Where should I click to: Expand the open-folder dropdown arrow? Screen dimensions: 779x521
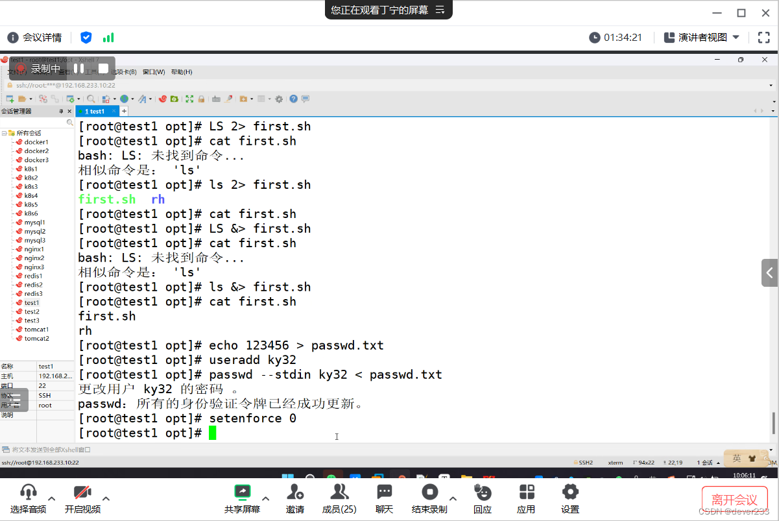(x=30, y=99)
